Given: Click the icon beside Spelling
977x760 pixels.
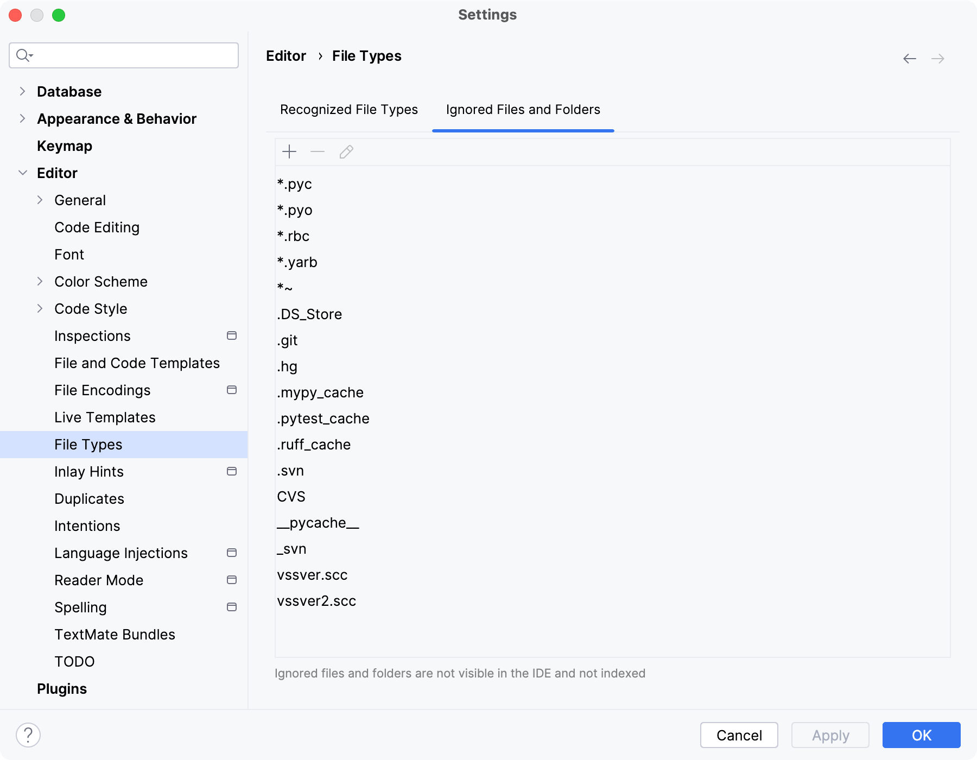Looking at the screenshot, I should pyautogui.click(x=232, y=607).
